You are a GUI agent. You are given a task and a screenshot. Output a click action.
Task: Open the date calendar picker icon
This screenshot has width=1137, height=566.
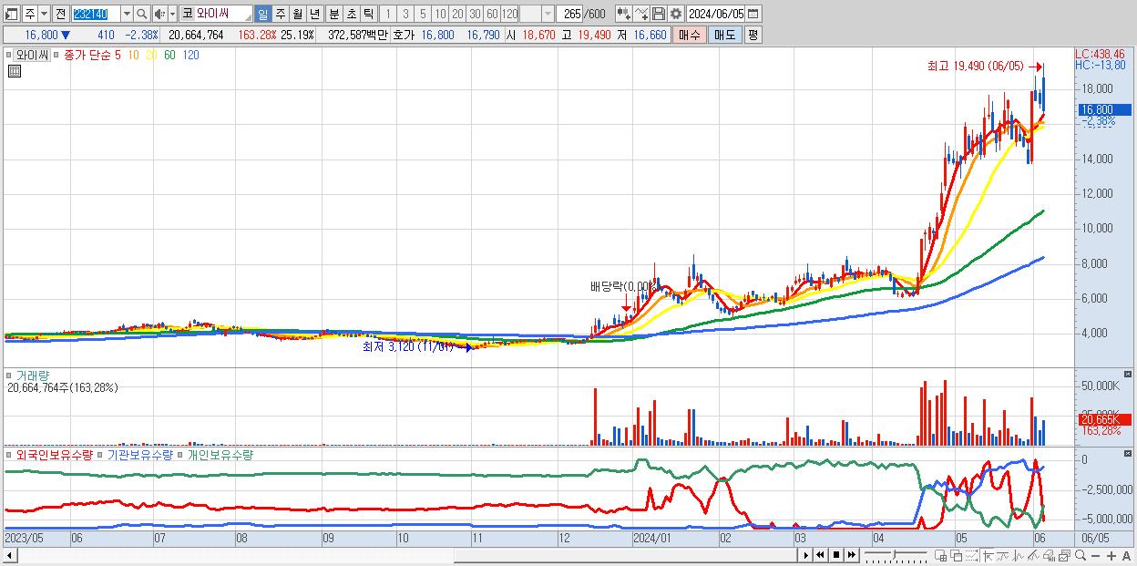(753, 14)
